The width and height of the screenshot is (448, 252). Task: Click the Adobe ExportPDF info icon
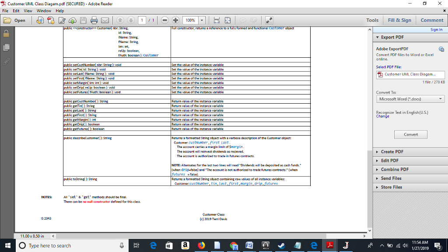(441, 49)
